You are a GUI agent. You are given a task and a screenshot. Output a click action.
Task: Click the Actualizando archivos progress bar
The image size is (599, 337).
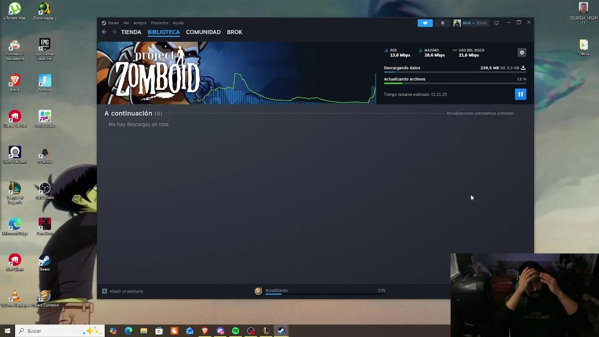coord(454,83)
